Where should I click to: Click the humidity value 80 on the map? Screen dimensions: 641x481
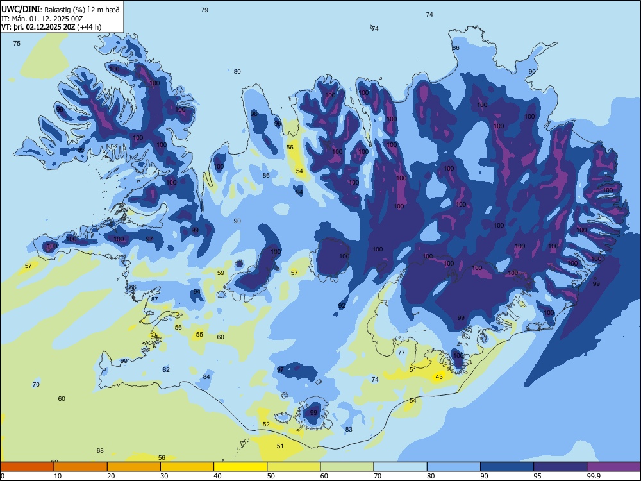(x=237, y=72)
